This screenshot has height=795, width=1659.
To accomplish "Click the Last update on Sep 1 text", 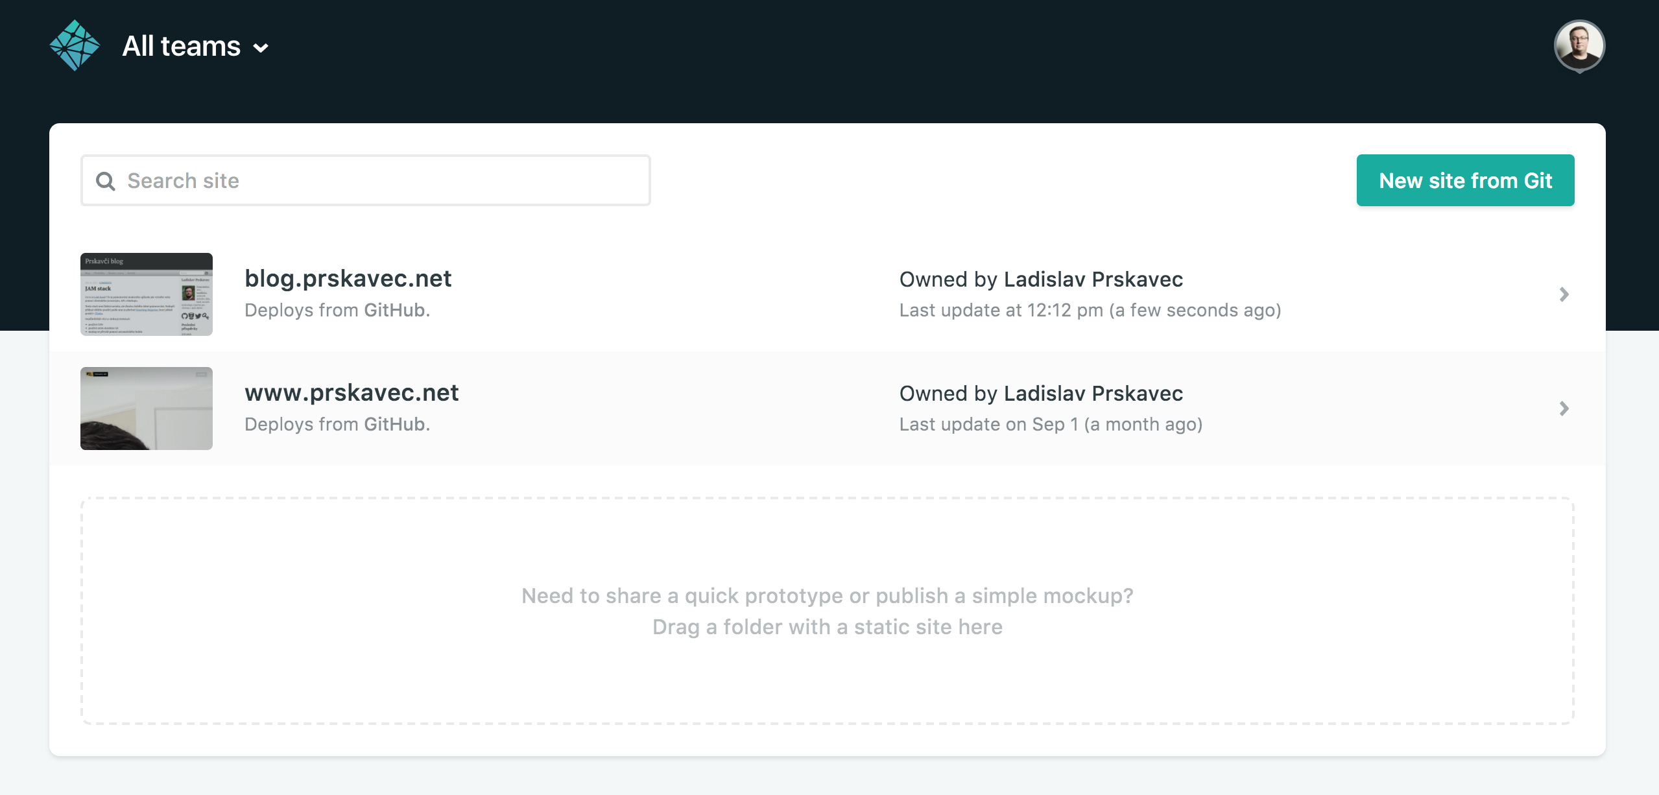I will click(x=1051, y=425).
